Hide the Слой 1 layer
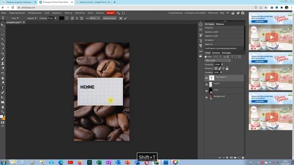The height and width of the screenshot is (165, 294). pyautogui.click(x=206, y=84)
